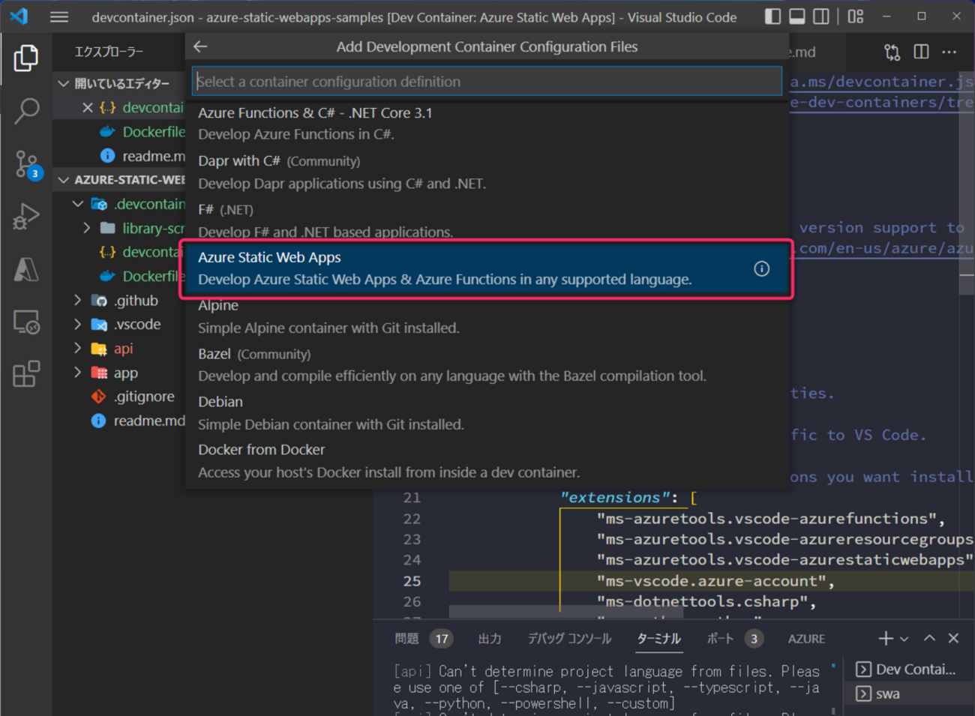
Task: Open the Run and Debug view
Action: (26, 217)
